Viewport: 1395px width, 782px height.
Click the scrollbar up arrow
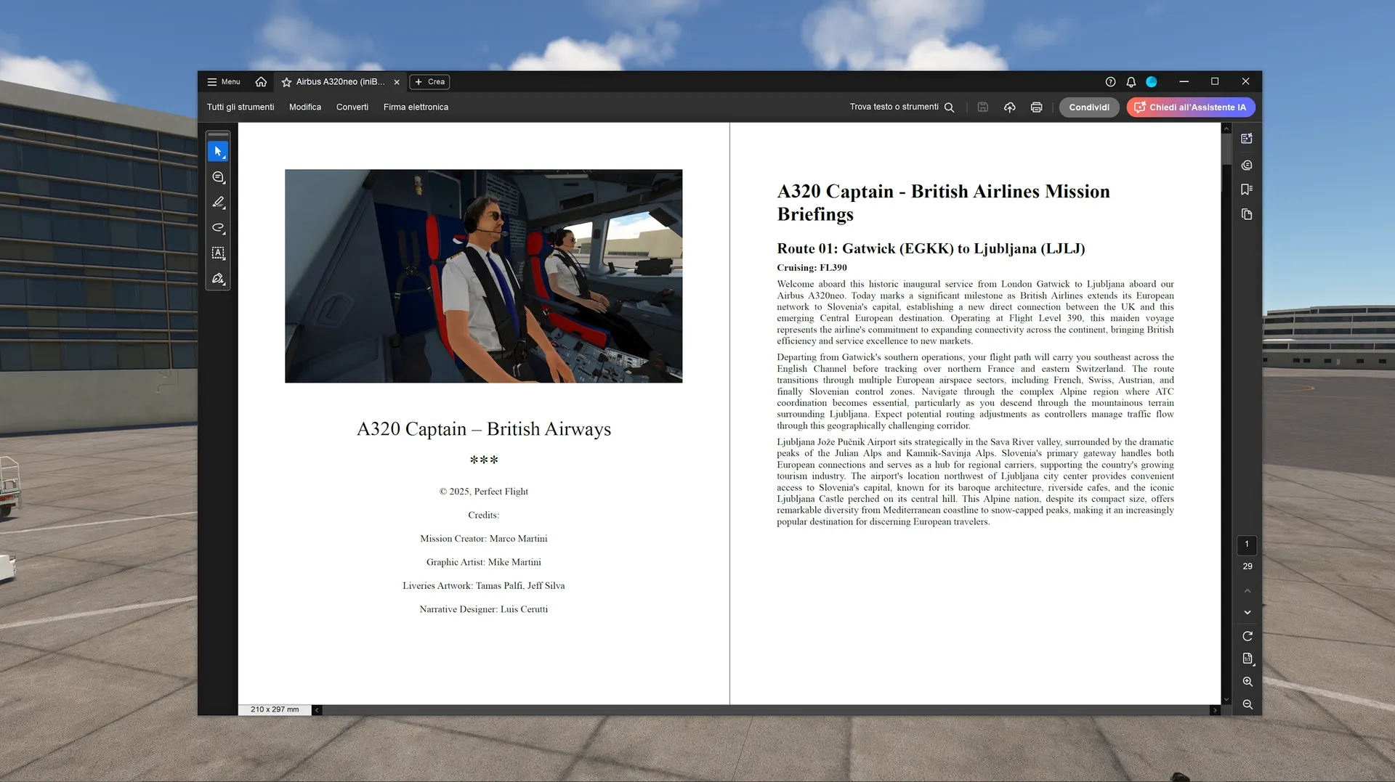point(1226,129)
